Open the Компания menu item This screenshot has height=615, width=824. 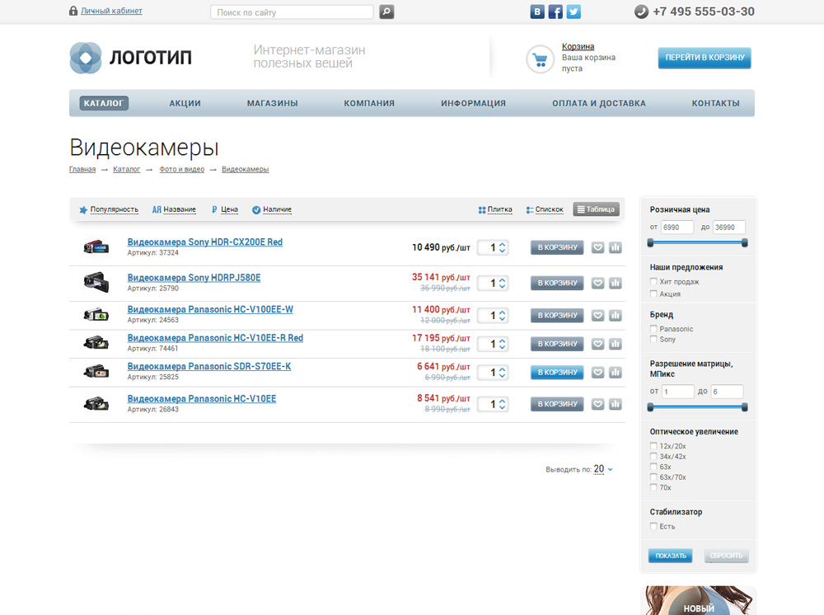(x=369, y=103)
